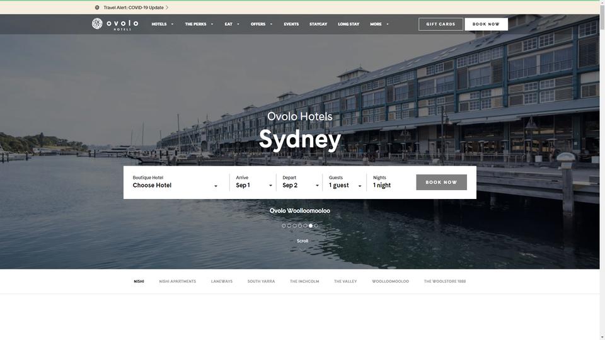
Task: Click the Ovolo Woolloomooloo slide caption
Action: coord(300,210)
